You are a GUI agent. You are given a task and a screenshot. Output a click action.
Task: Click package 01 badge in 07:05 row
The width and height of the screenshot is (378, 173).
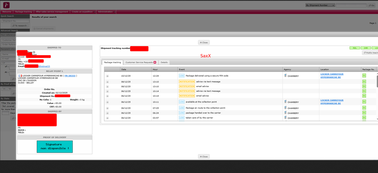click(364, 108)
